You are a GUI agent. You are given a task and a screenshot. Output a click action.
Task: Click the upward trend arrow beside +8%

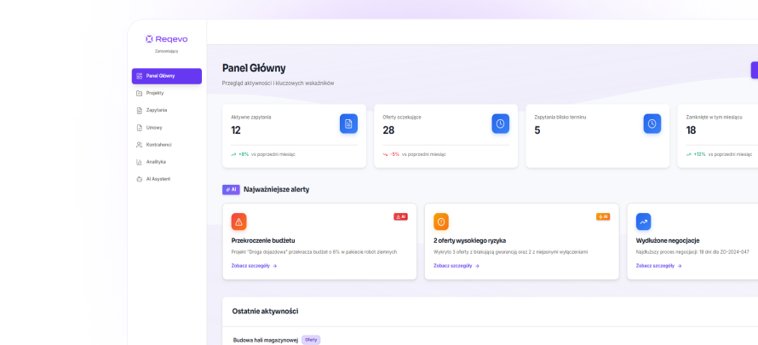(233, 155)
